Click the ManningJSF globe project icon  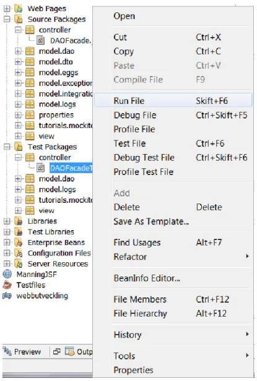[7, 275]
